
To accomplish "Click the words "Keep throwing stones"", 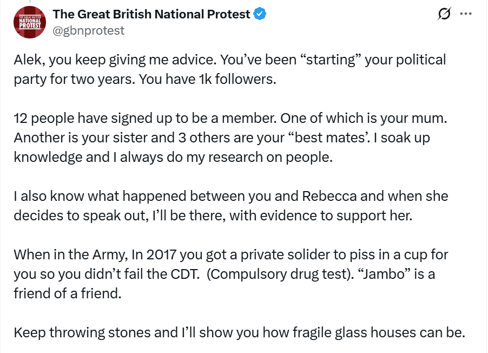I will 88,332.
